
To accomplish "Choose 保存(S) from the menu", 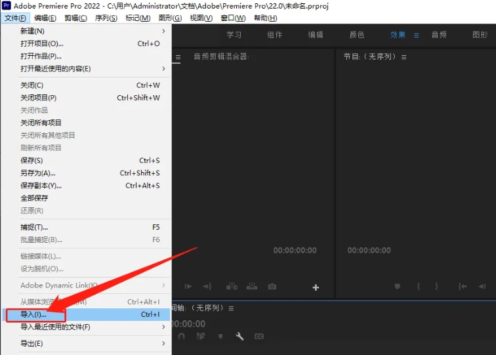I will pos(86,160).
